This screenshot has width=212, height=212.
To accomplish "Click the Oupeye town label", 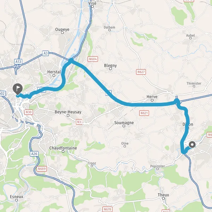I will [62, 29].
